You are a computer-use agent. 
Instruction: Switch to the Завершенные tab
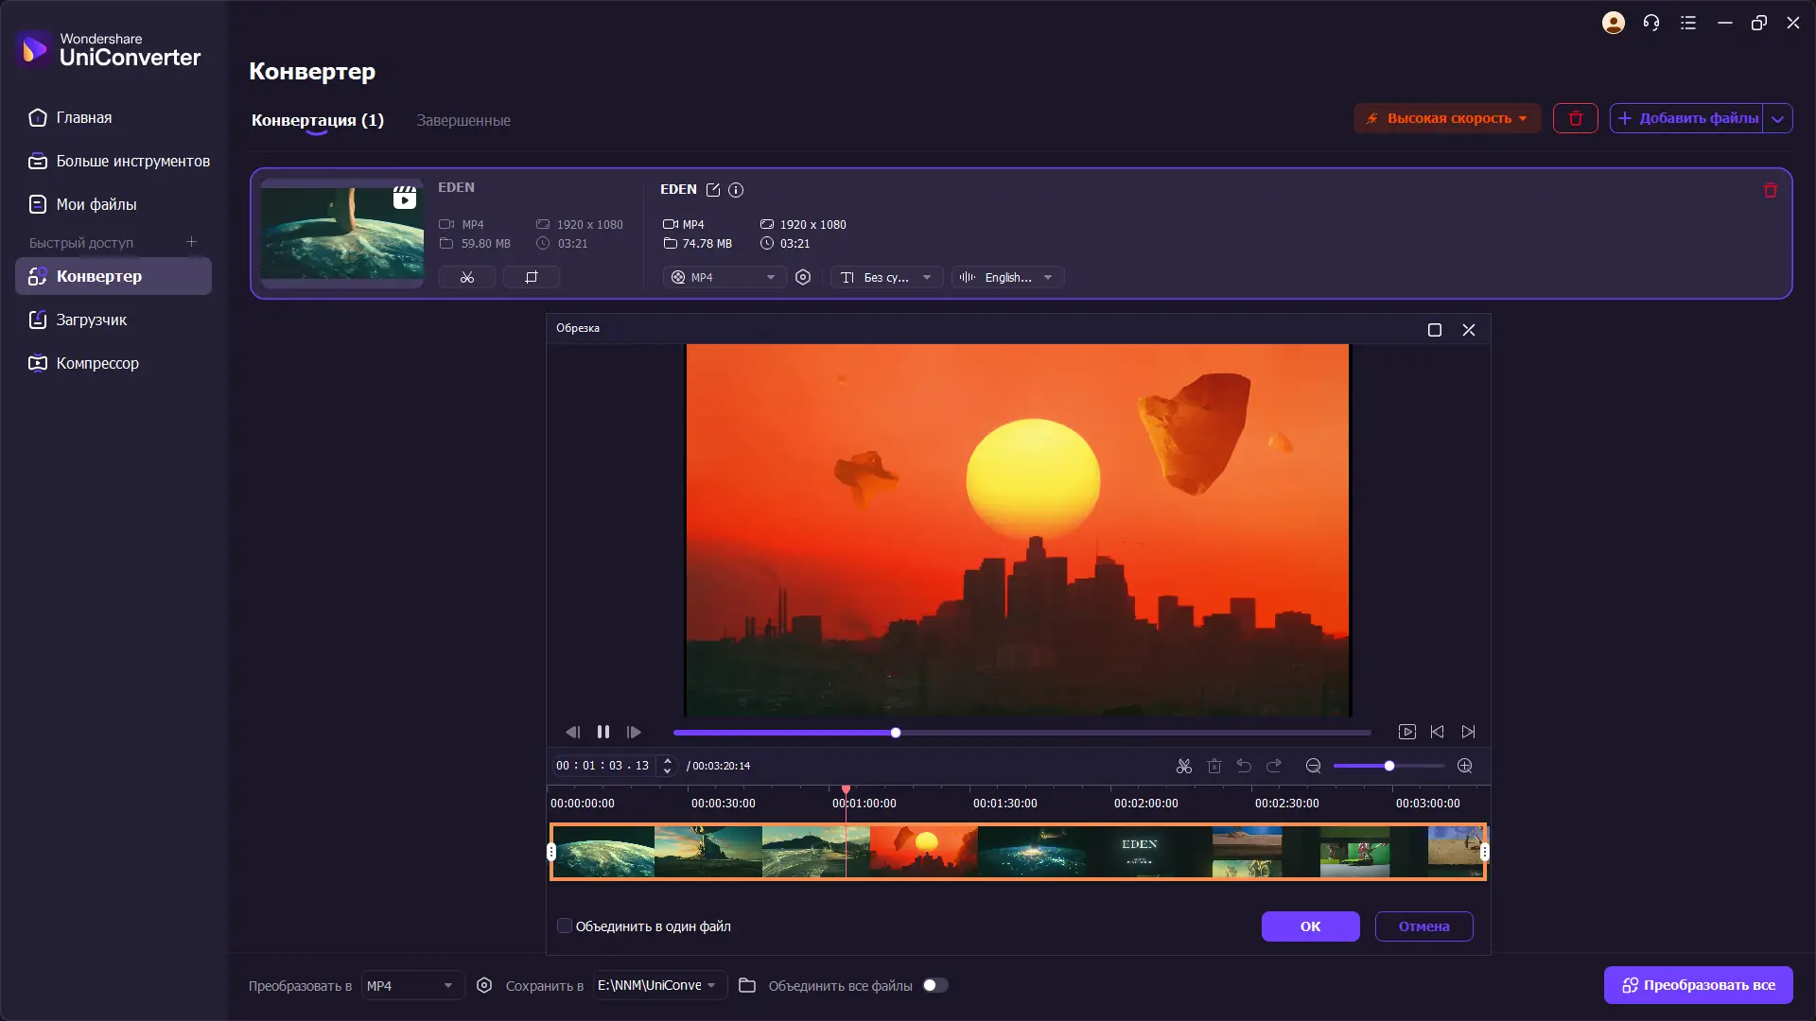[x=463, y=120]
